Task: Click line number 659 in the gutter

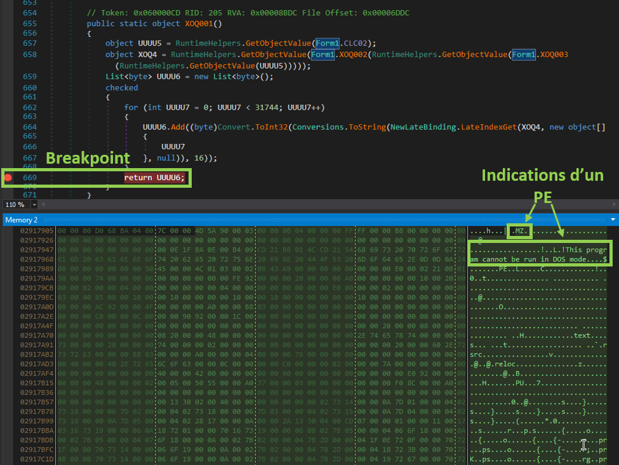Action: [x=30, y=77]
